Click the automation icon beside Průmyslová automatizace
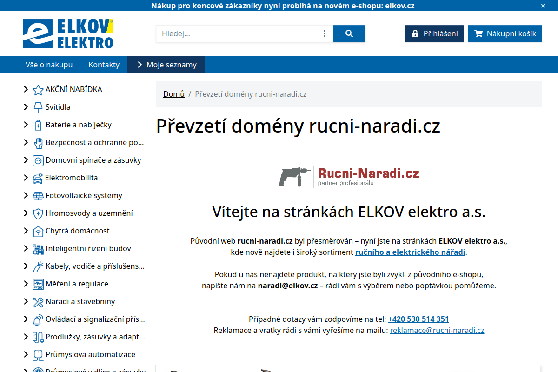The height and width of the screenshot is (372, 558). pyautogui.click(x=38, y=355)
